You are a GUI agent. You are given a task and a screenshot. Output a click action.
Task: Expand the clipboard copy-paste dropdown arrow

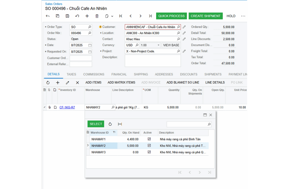coord(112,16)
